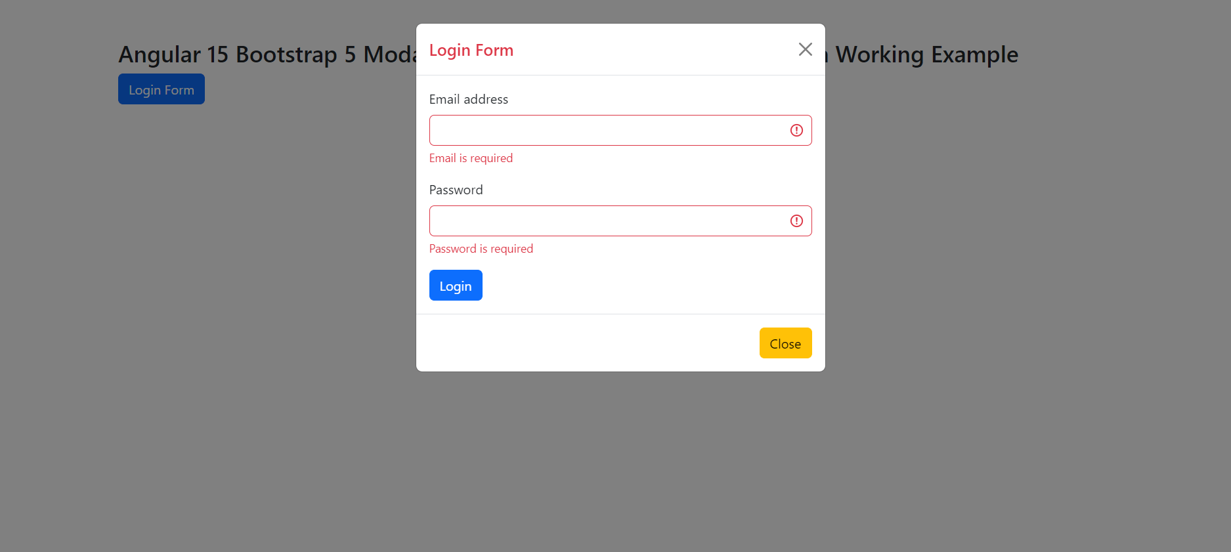
Task: Click the divider line above the Close button
Action: tap(620, 314)
